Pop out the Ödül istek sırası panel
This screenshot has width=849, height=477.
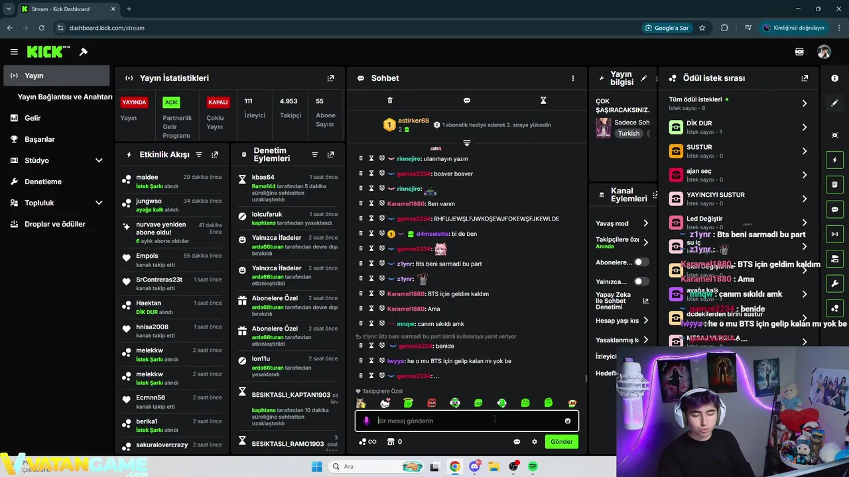(x=805, y=78)
